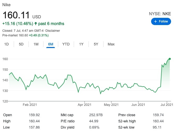Click the 52-wk low value 95.11
Image resolution: width=177 pixels, height=134 pixels.
pyautogui.click(x=157, y=127)
